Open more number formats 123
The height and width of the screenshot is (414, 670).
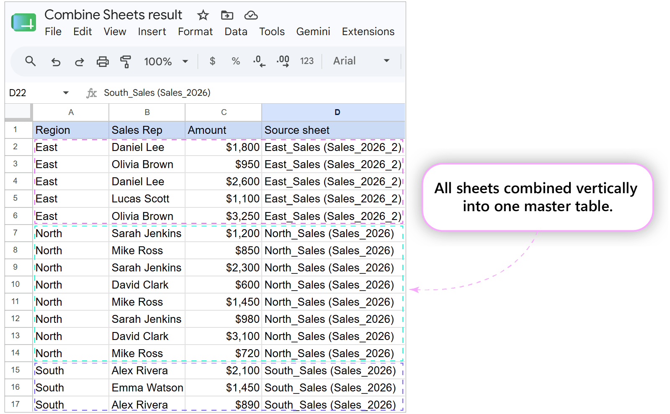[x=307, y=61]
